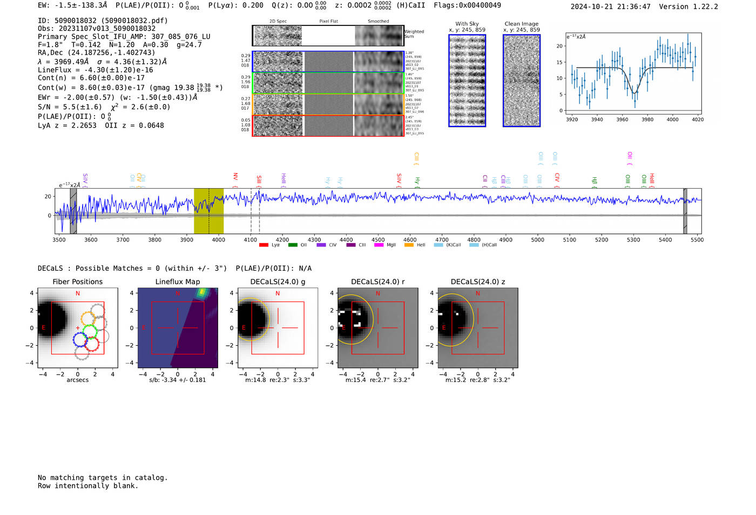Click the Obs: 20231107v013_5090018032 text

tap(97, 29)
